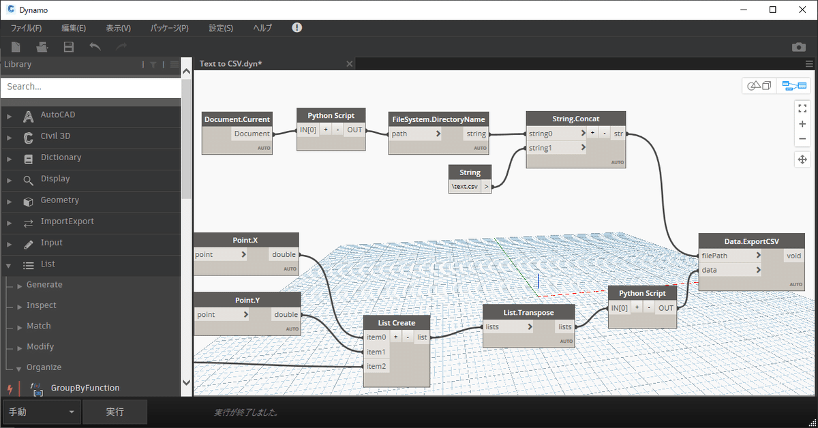Switch to 3D background preview navigation

pos(759,86)
